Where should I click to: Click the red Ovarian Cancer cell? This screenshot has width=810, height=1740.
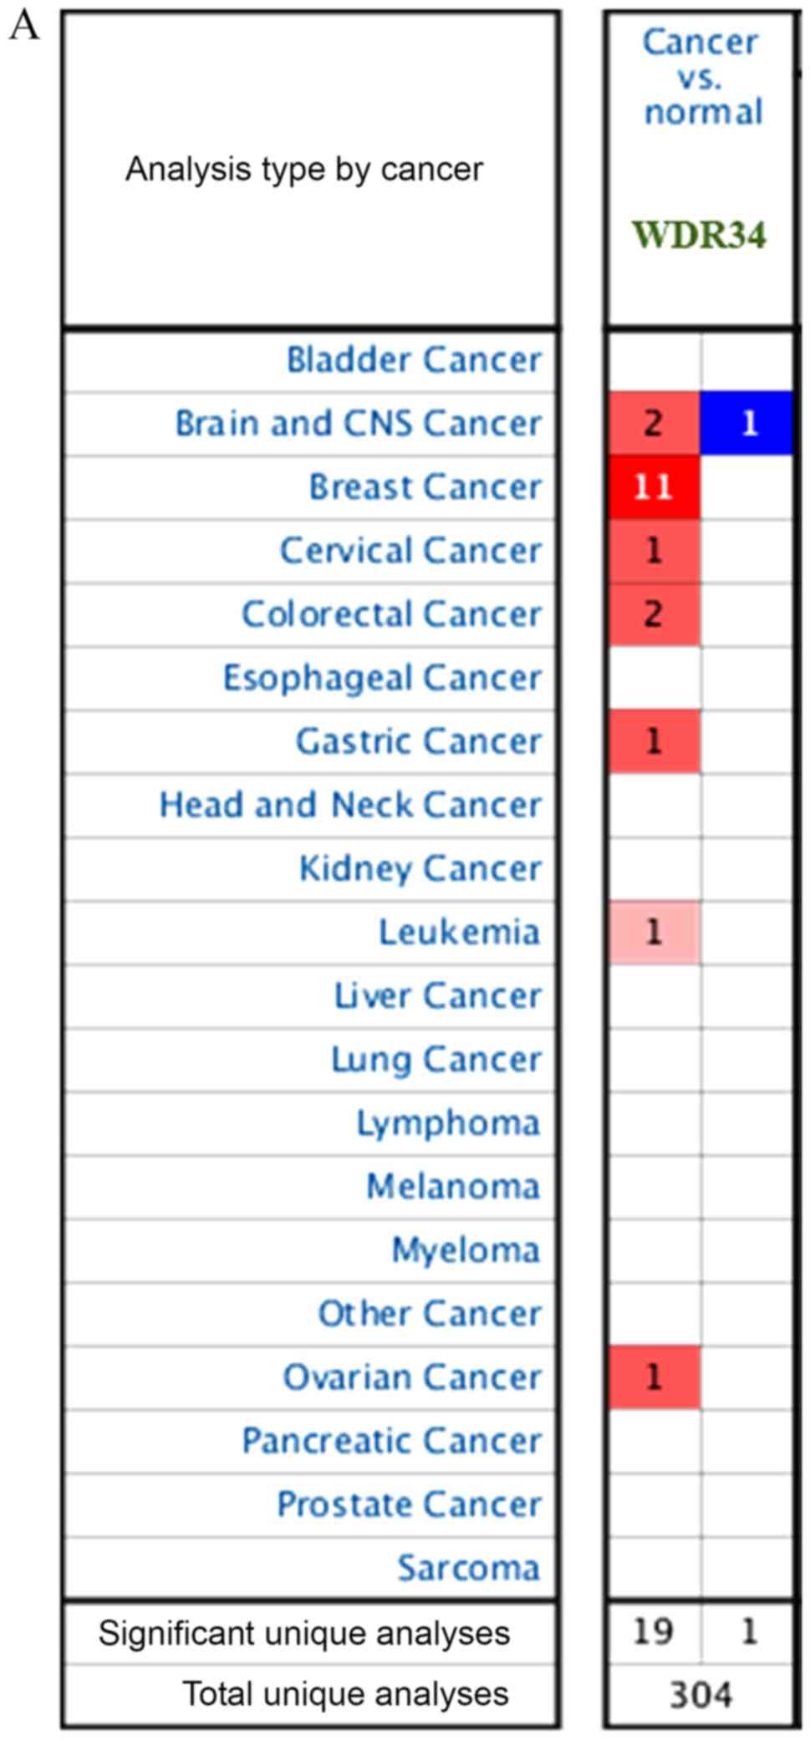653,1376
